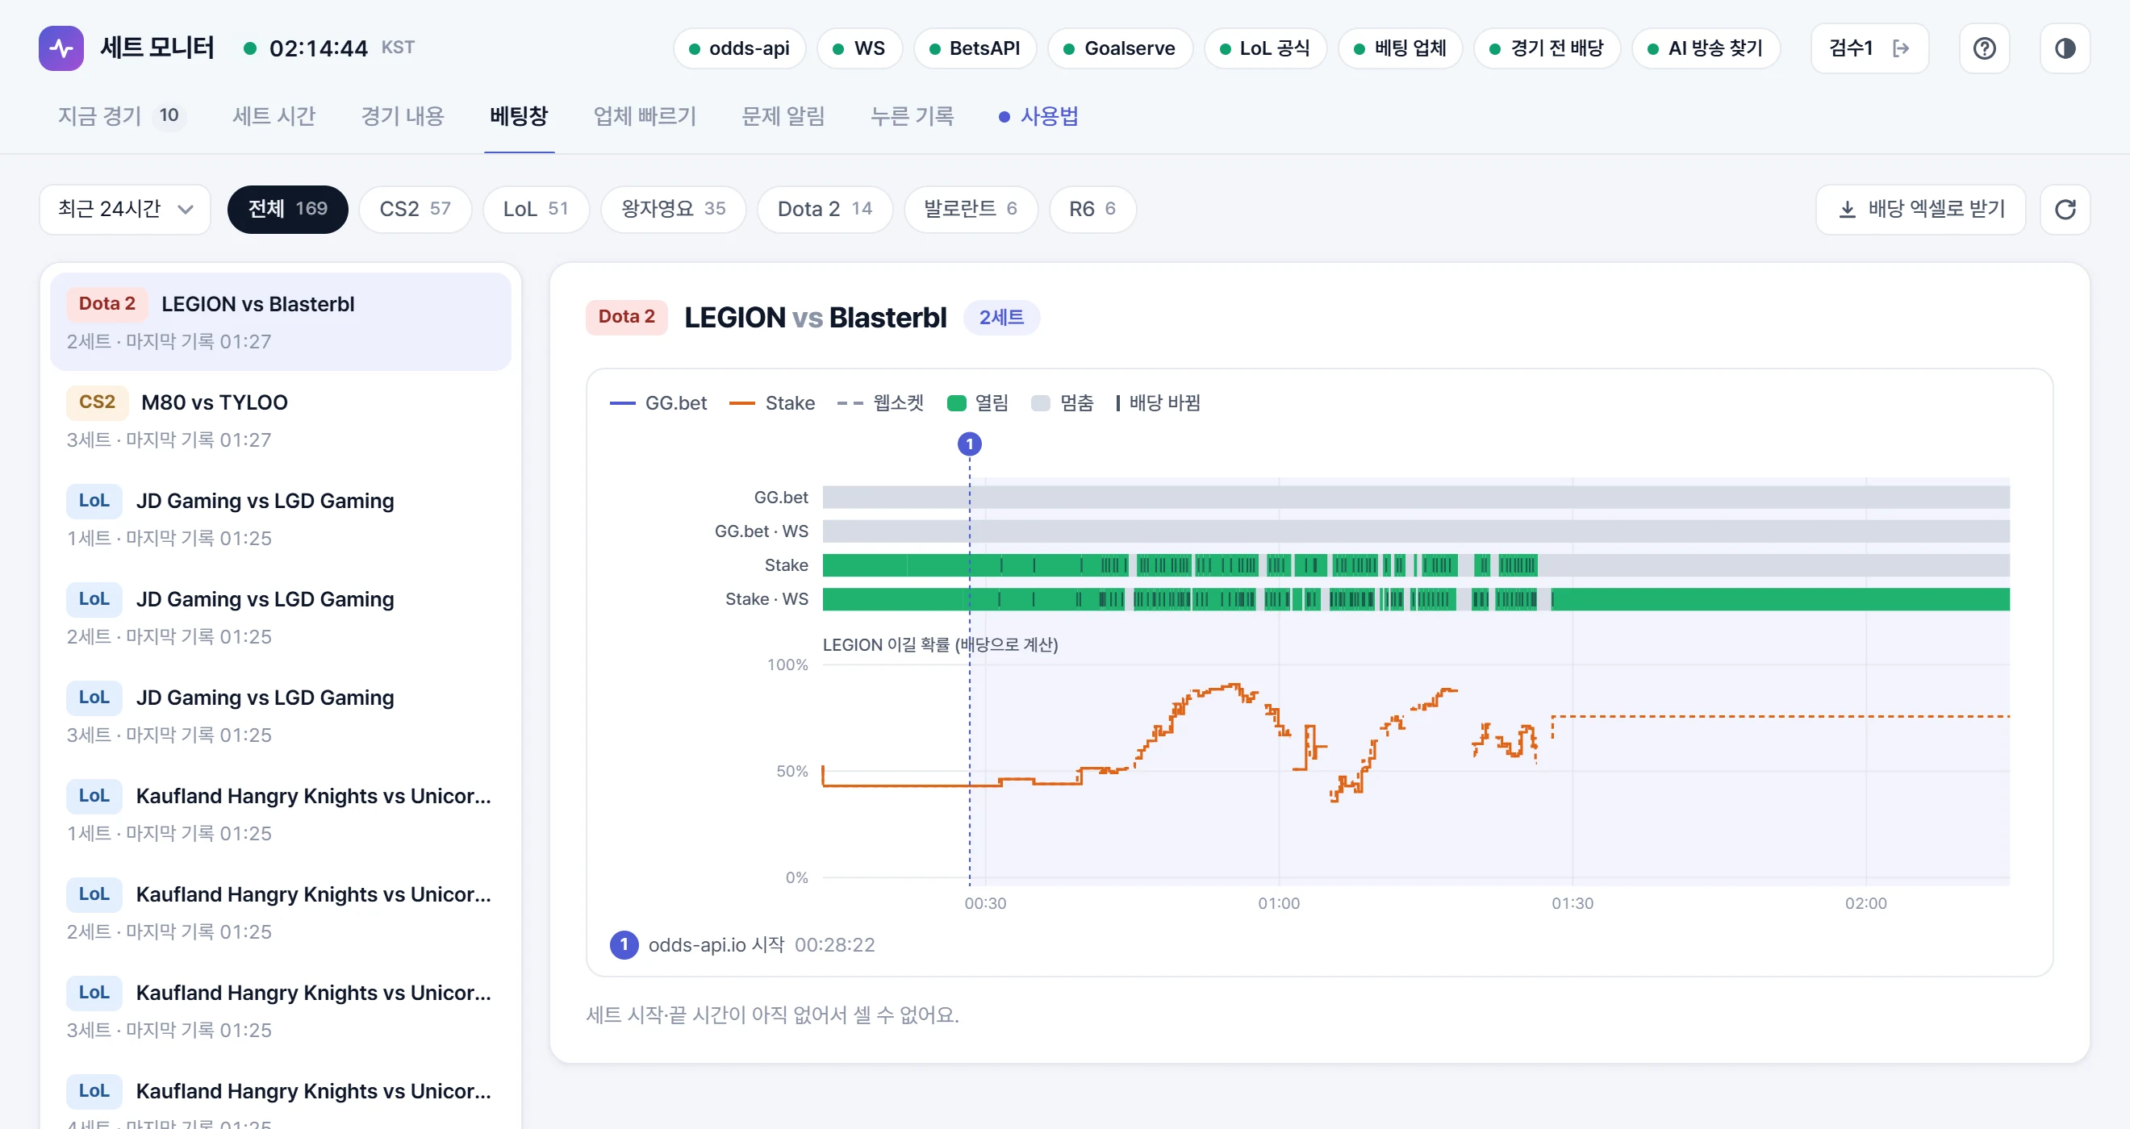Open the 누른 기록 tab
Screen dimensions: 2130x1129
pos(912,115)
